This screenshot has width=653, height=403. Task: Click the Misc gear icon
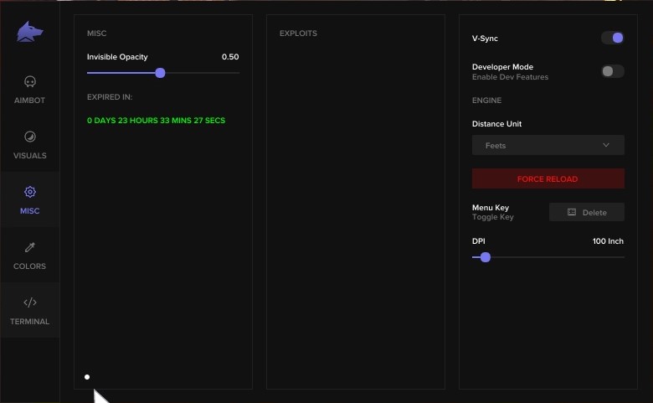pos(30,192)
